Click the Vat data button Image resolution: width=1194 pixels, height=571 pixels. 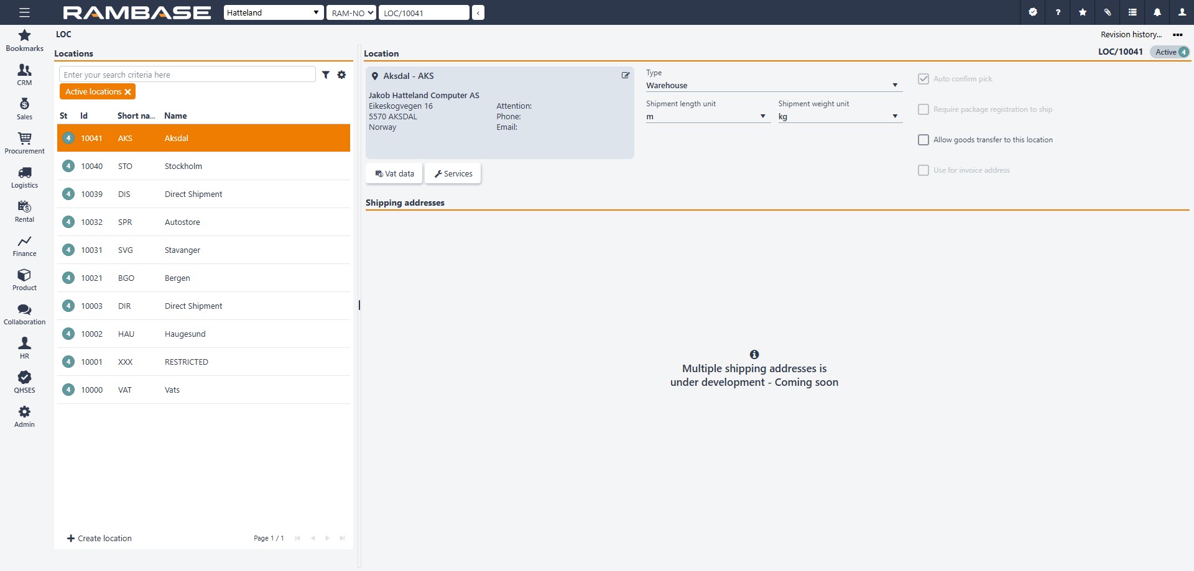(x=394, y=174)
